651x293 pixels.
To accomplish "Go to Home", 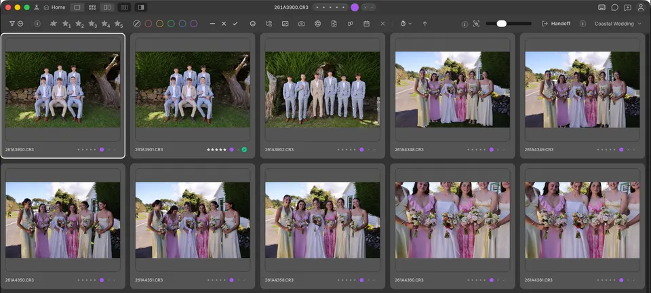I will pos(54,7).
